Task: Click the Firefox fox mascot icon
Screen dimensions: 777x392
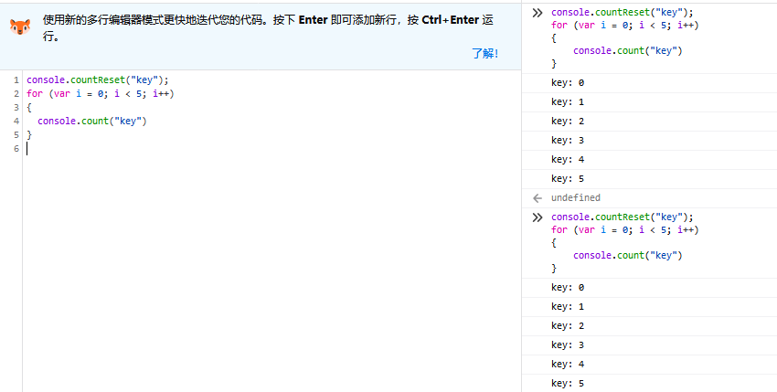Action: pos(20,26)
